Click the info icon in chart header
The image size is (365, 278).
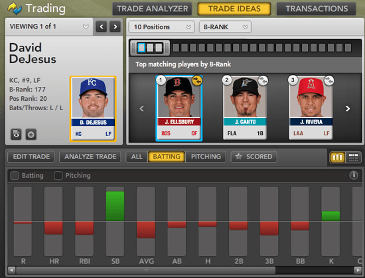tap(354, 175)
